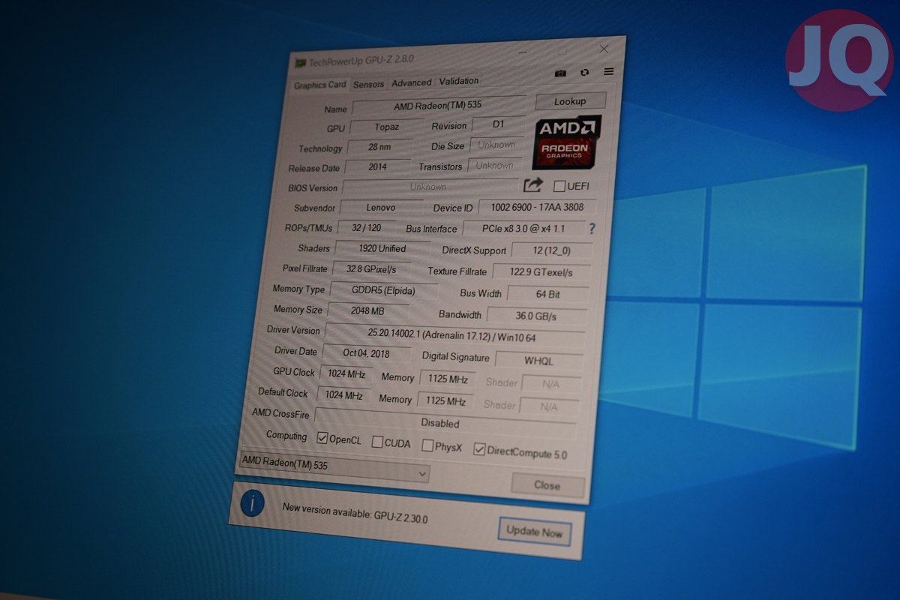
Task: Click the GPU-Z title bar app icon
Action: pos(300,62)
